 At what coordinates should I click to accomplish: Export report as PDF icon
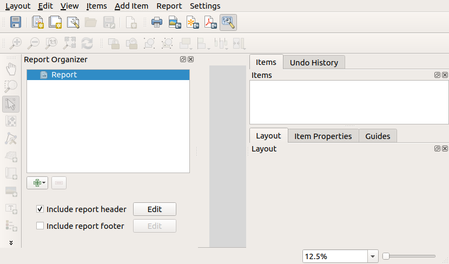(210, 22)
